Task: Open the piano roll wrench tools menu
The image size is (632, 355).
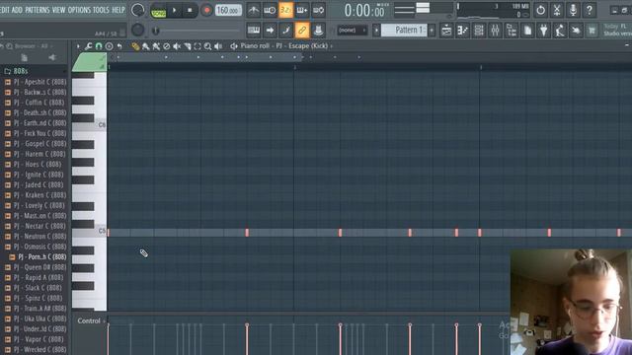Action: point(88,46)
